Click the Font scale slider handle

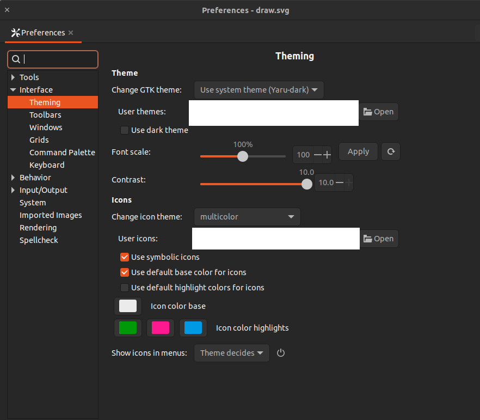point(243,156)
